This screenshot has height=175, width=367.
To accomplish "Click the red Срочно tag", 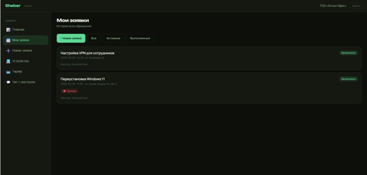I will click(x=70, y=91).
